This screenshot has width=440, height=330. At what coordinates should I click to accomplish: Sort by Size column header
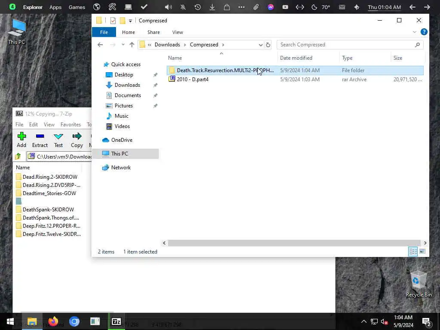pos(397,58)
